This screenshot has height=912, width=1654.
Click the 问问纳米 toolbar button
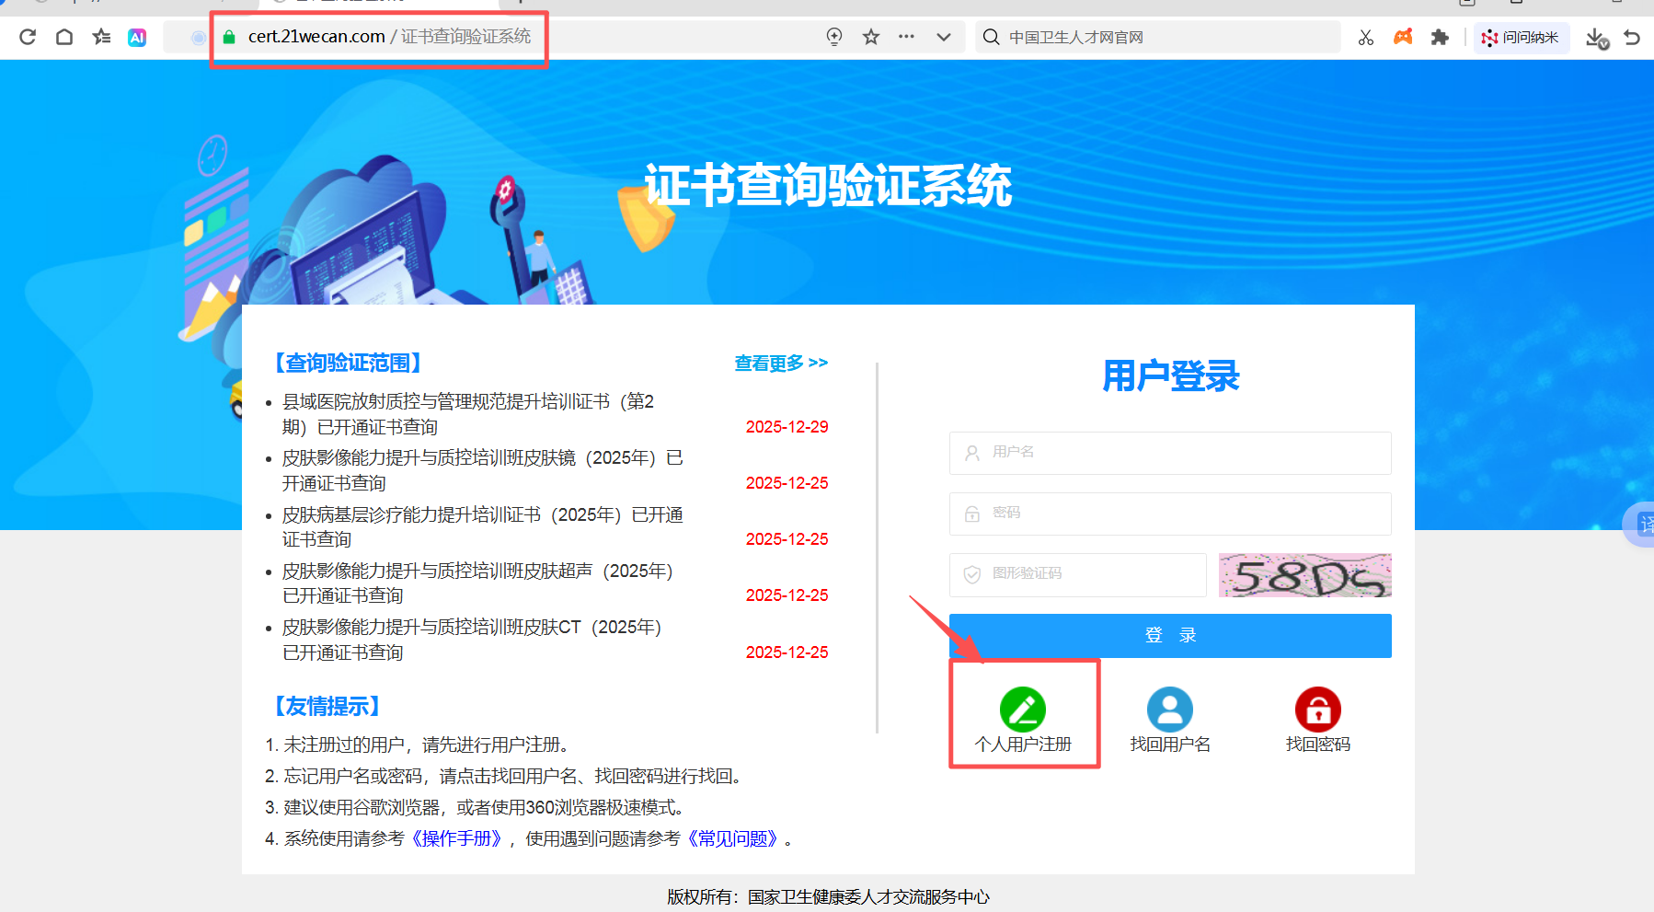point(1521,37)
